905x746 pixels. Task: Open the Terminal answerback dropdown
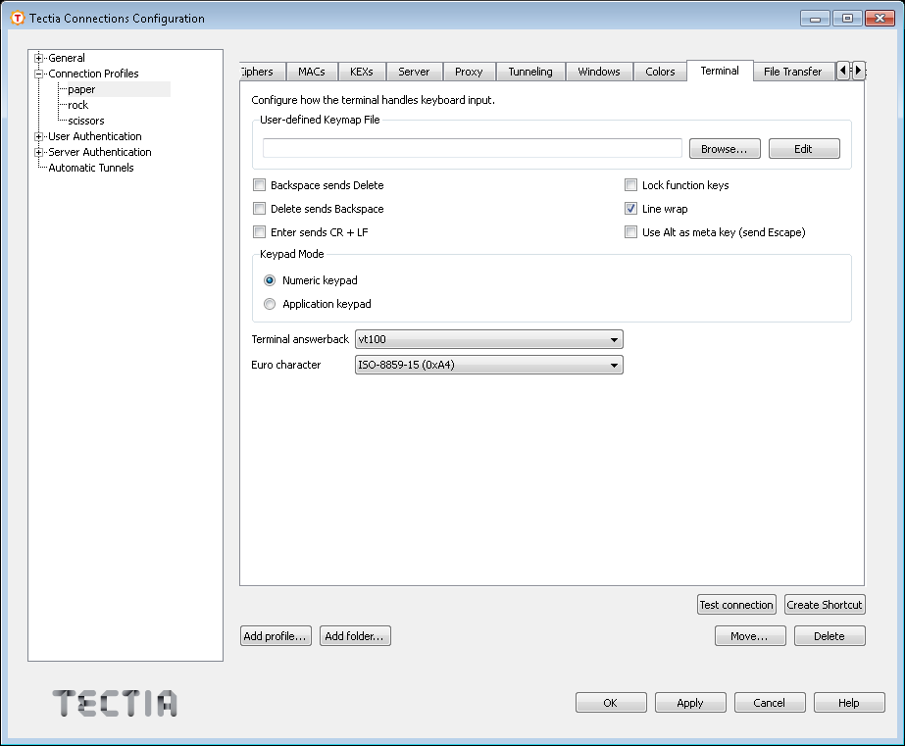click(614, 339)
